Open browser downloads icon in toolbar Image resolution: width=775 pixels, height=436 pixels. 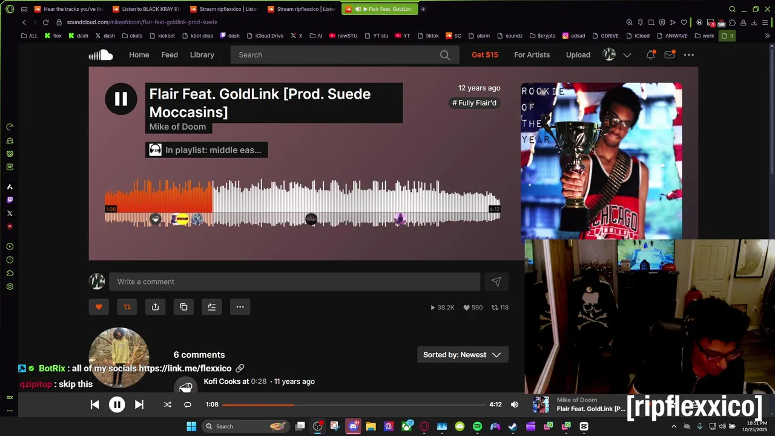tap(754, 22)
